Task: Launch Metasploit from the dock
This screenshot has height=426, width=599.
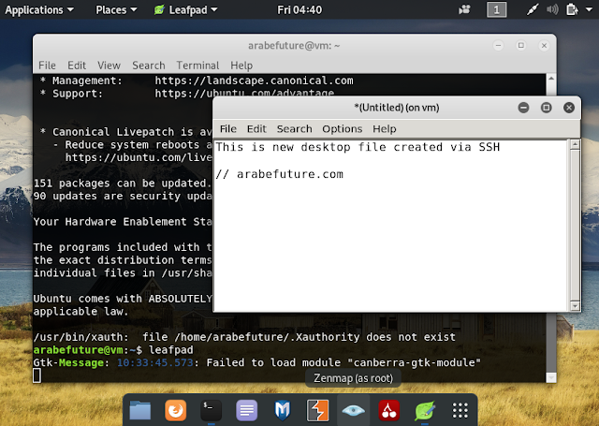Action: click(283, 410)
